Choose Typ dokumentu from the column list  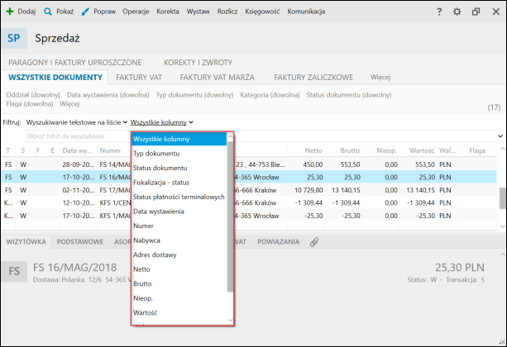tap(156, 154)
